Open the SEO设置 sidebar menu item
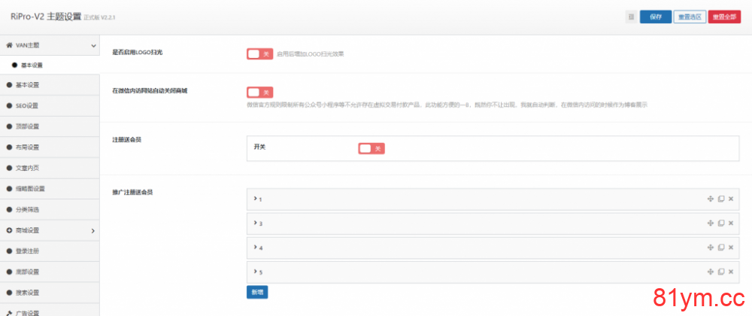This screenshot has height=316, width=752. tap(27, 106)
